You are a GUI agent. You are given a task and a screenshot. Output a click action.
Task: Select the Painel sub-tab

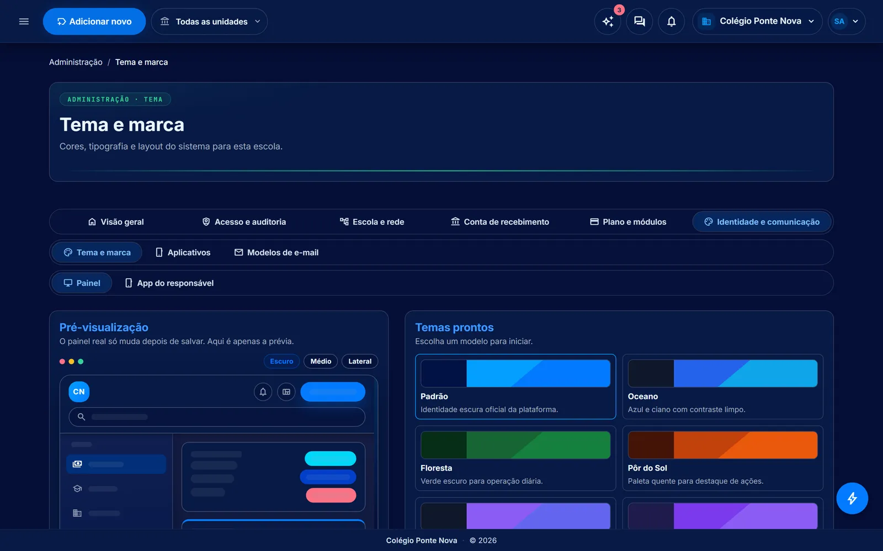(x=82, y=283)
